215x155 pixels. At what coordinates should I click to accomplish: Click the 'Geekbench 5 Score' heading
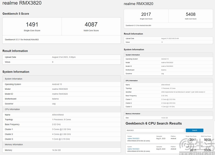click(x=16, y=14)
